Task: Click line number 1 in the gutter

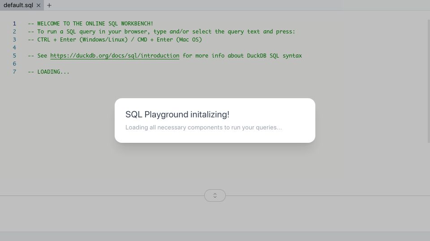Action: pos(14,24)
